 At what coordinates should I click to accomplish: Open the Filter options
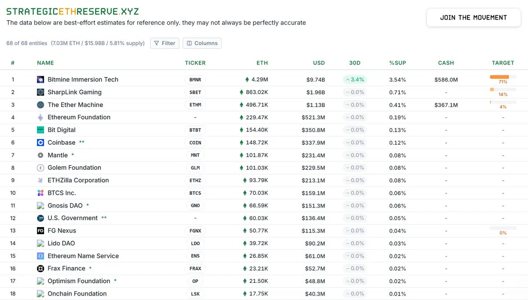click(165, 43)
